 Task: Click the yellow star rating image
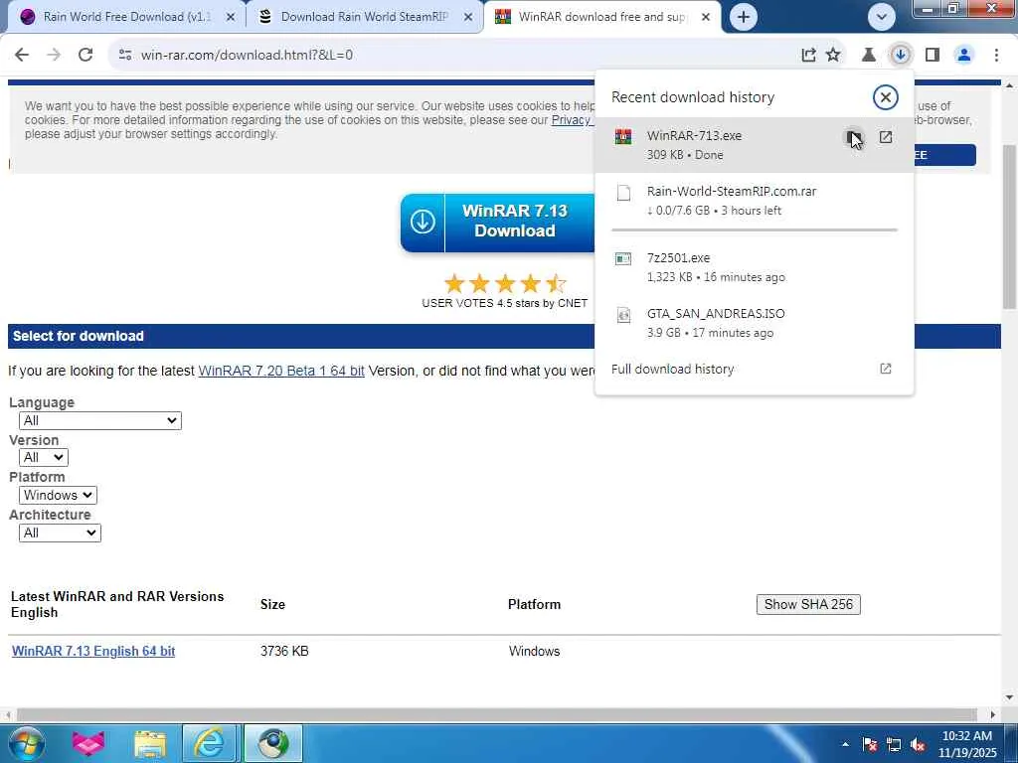505,283
